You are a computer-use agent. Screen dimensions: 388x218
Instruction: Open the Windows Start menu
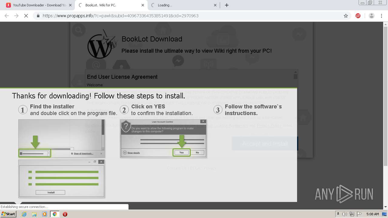[8, 214]
